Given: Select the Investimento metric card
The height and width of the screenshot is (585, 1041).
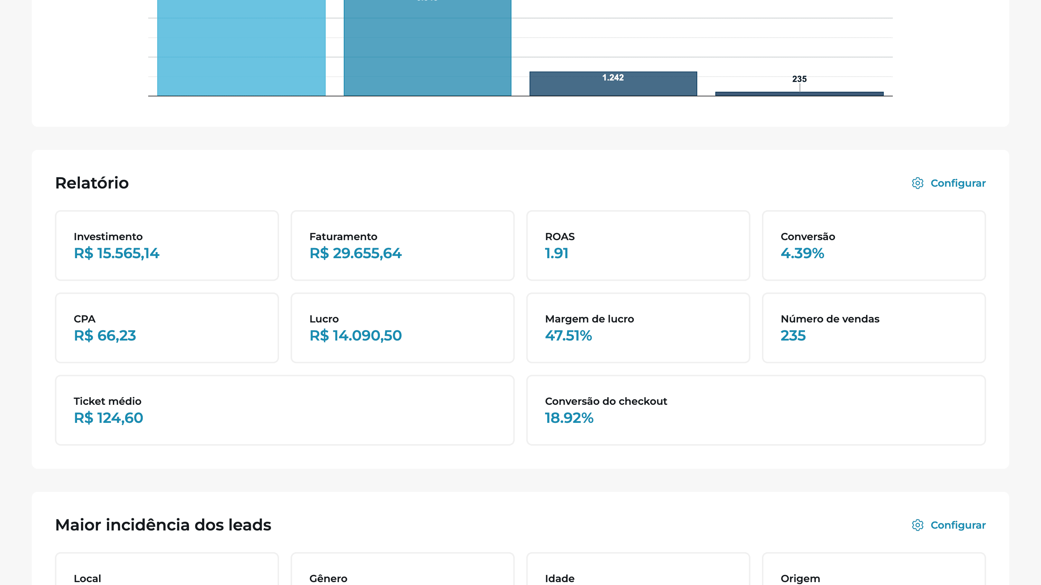Looking at the screenshot, I should (x=167, y=246).
